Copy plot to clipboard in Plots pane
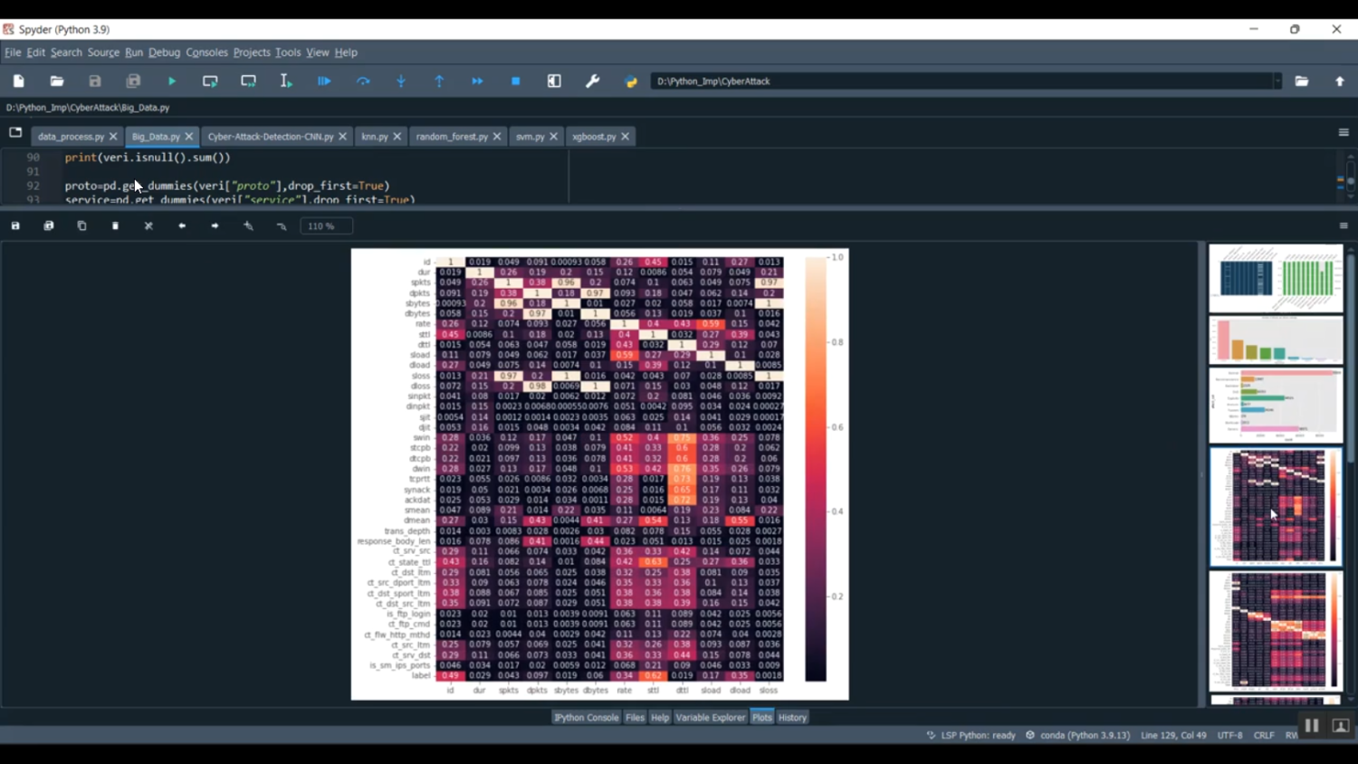 81,225
